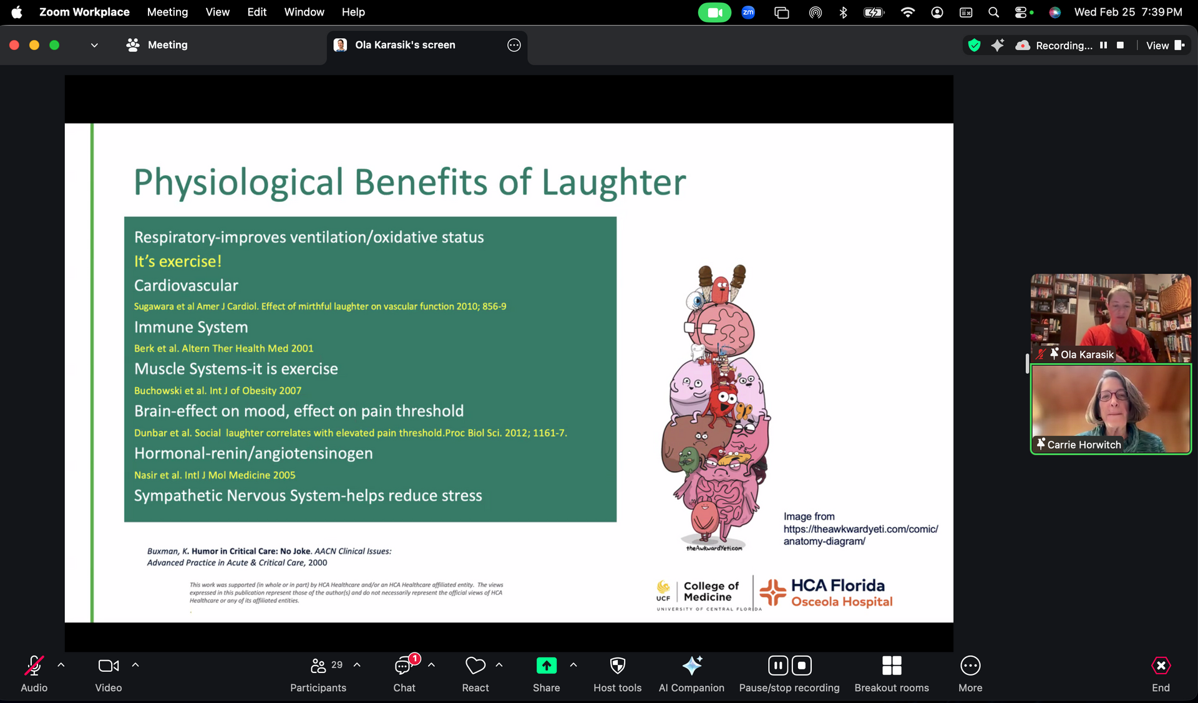Expand audio options chevron

[x=61, y=665]
